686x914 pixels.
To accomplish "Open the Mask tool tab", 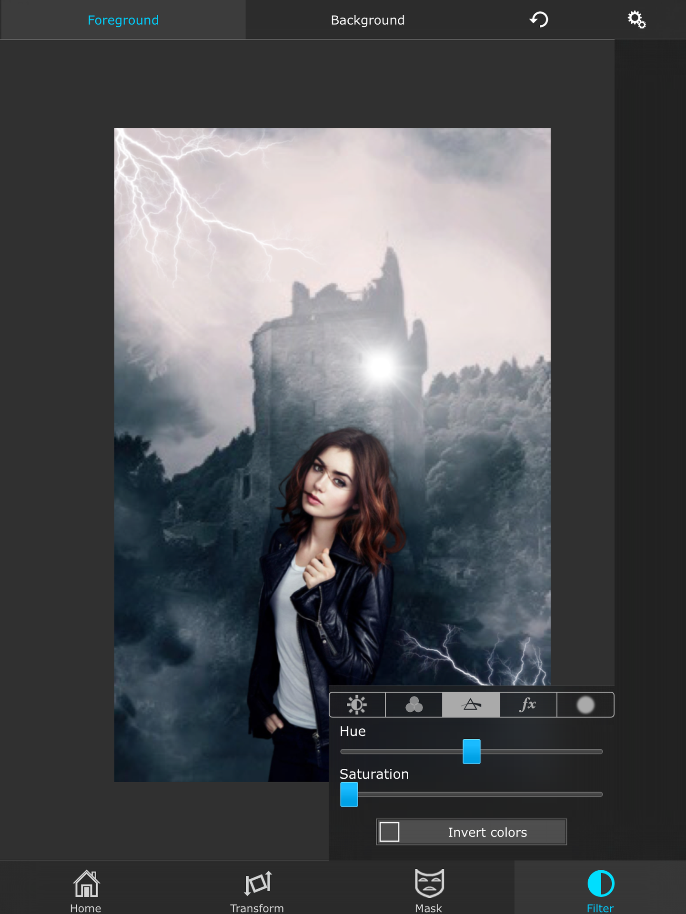I will point(429,888).
